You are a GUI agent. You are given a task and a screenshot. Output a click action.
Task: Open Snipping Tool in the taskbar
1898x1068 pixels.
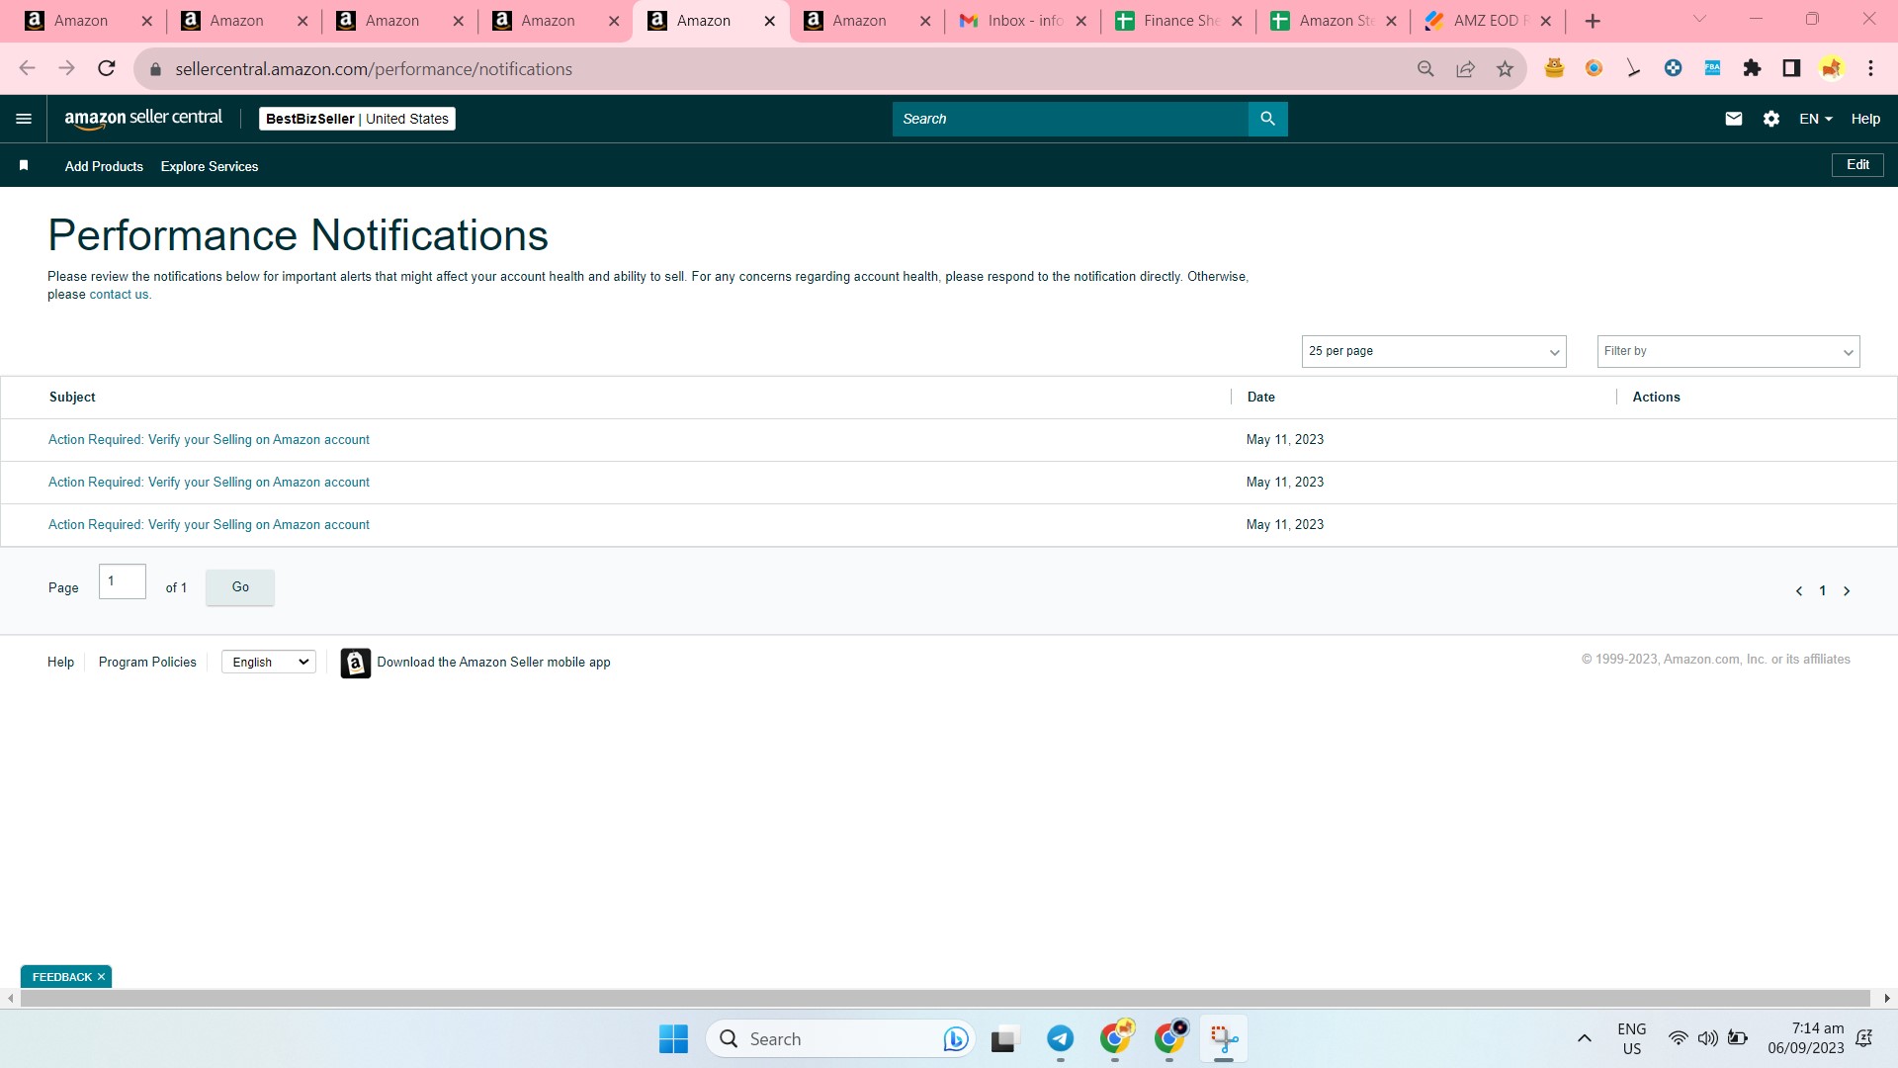pos(1224,1038)
